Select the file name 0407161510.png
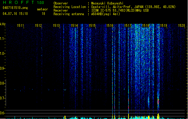Image resolution: width=188 pixels, height=119 pixels. pos(15,8)
